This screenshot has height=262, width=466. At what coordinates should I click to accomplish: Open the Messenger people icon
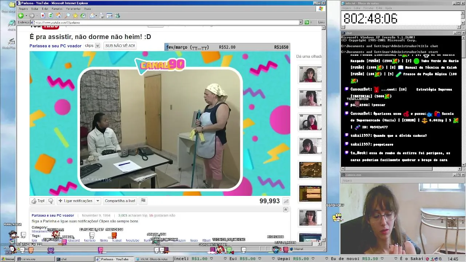(x=117, y=16)
